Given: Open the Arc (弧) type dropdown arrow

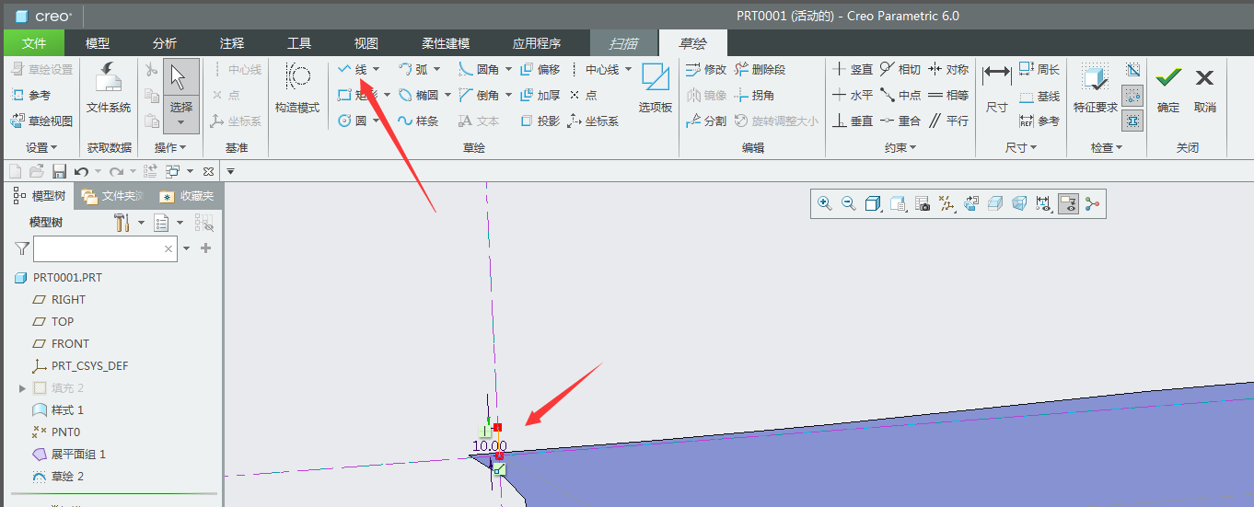Looking at the screenshot, I should click(436, 69).
